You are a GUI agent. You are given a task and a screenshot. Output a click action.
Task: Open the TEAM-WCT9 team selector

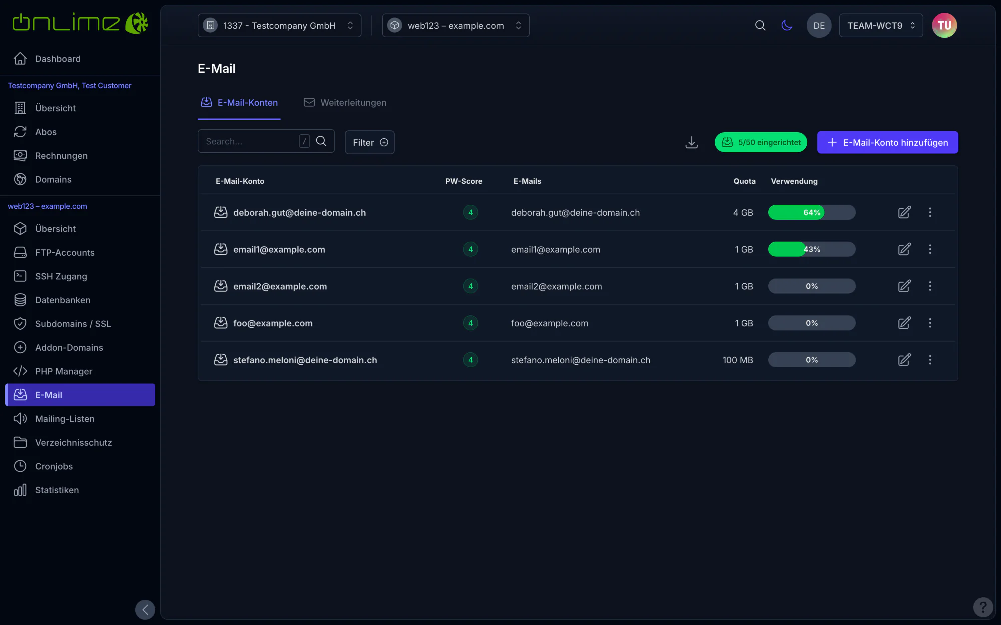tap(881, 25)
